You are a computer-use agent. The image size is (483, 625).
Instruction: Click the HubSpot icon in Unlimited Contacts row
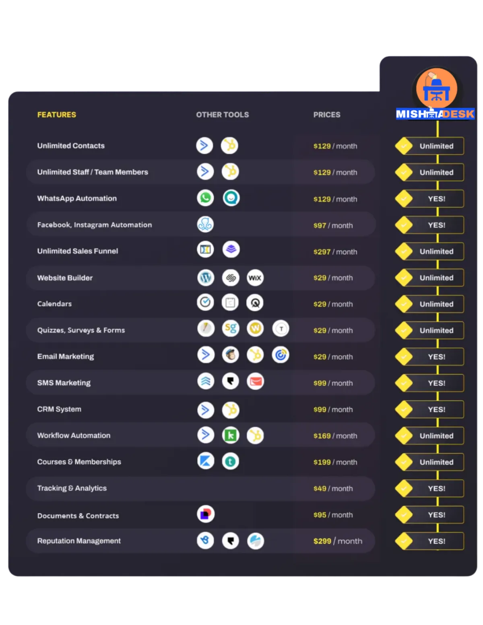pyautogui.click(x=229, y=145)
